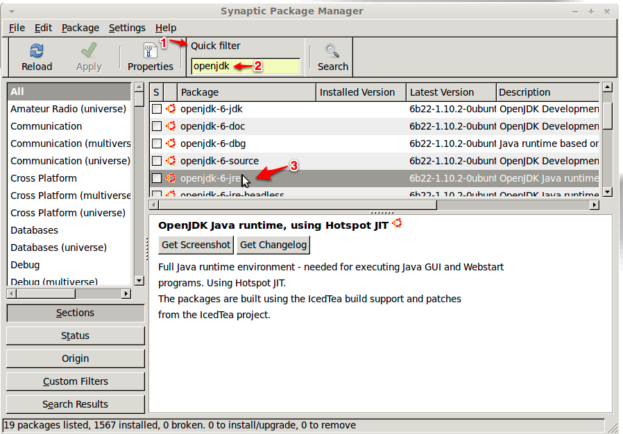623x434 pixels.
Task: Click the Ubuntu icon beside openjdk-6-jdk
Action: (x=171, y=109)
